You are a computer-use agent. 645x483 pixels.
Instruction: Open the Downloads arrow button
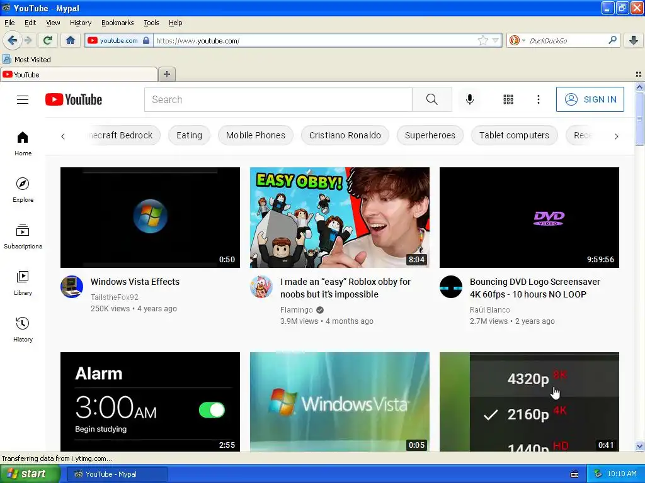click(634, 40)
